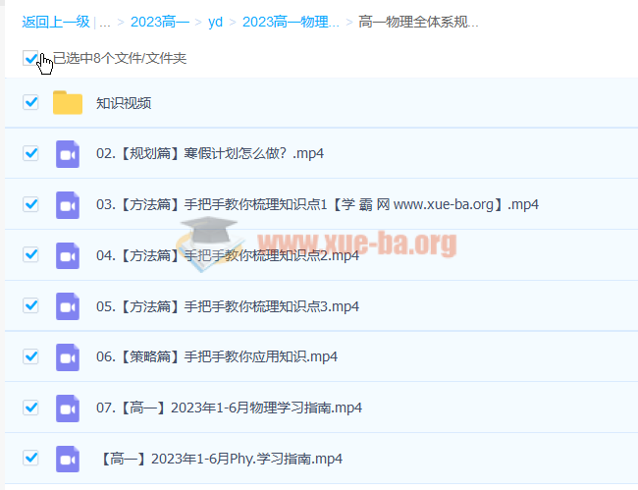Go back via 返回上一级 link
638x490 pixels.
(x=55, y=21)
